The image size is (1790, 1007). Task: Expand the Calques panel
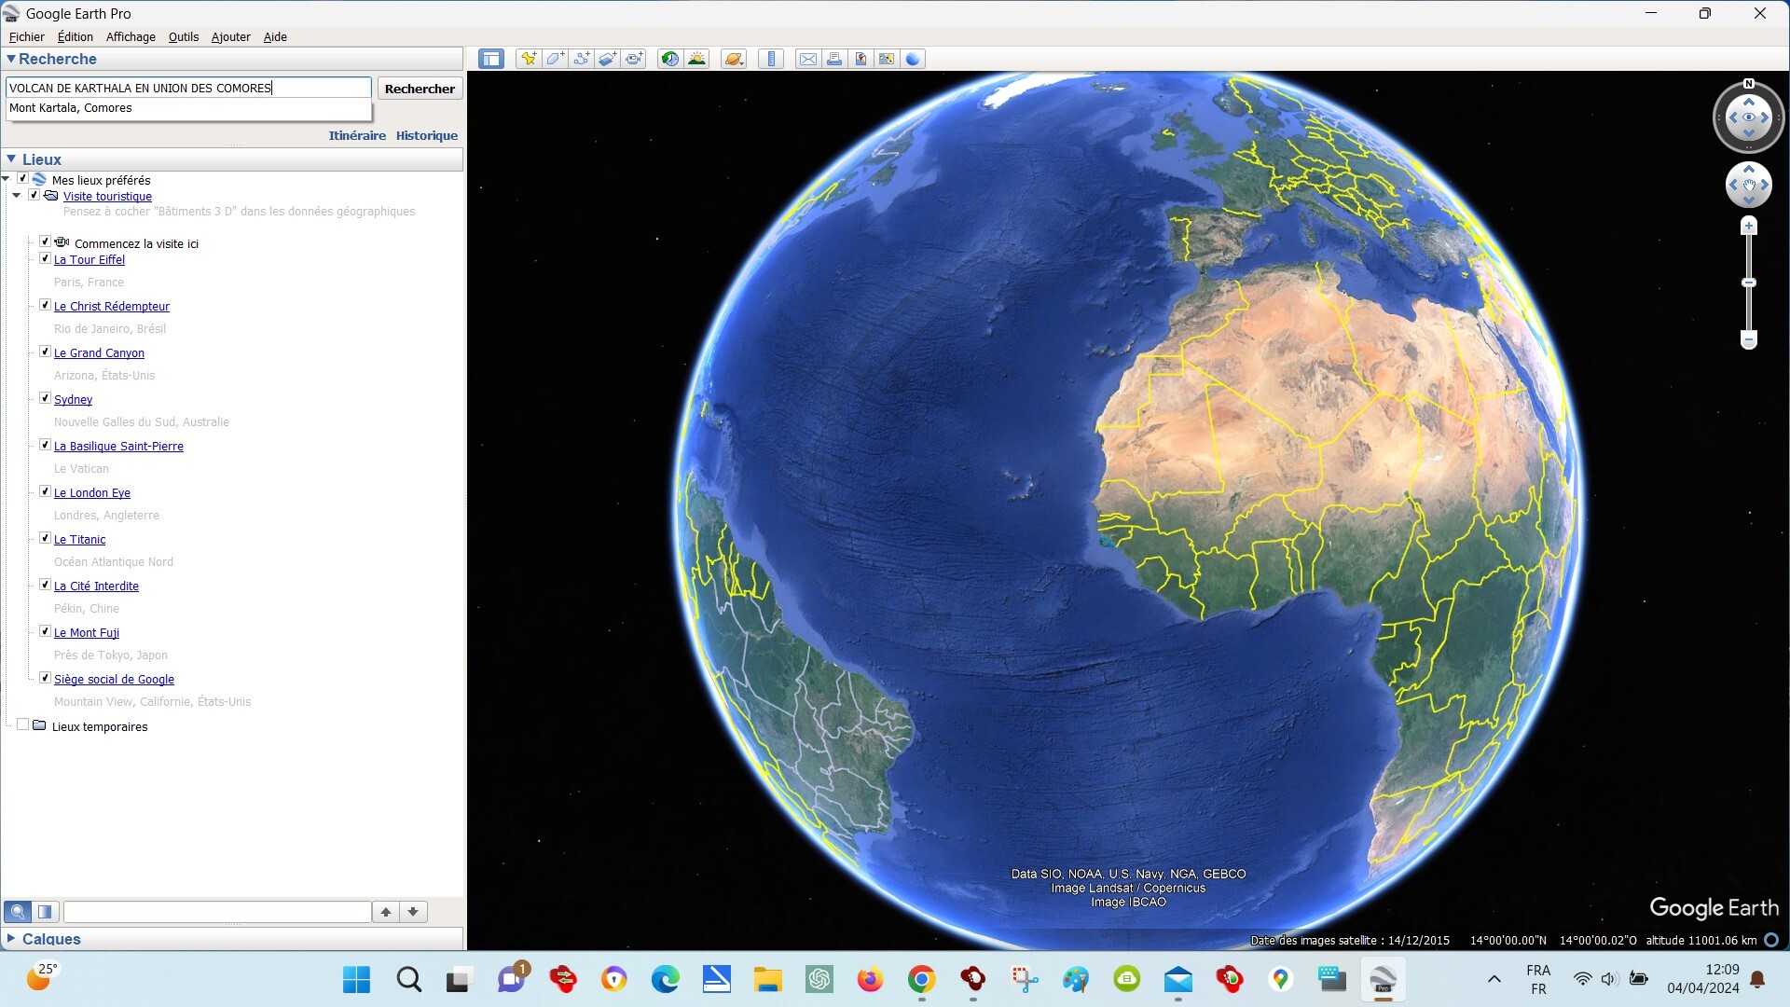point(11,938)
